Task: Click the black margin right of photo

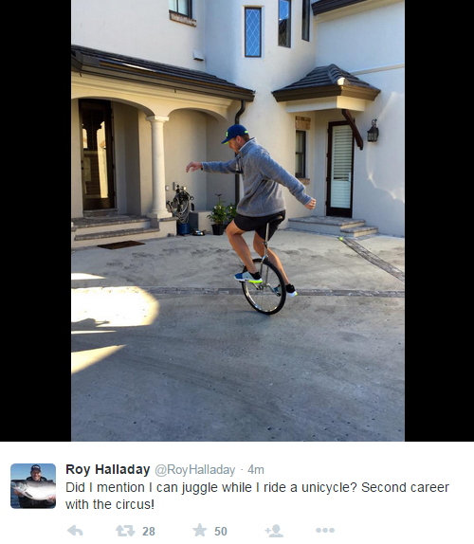Action: (439, 221)
